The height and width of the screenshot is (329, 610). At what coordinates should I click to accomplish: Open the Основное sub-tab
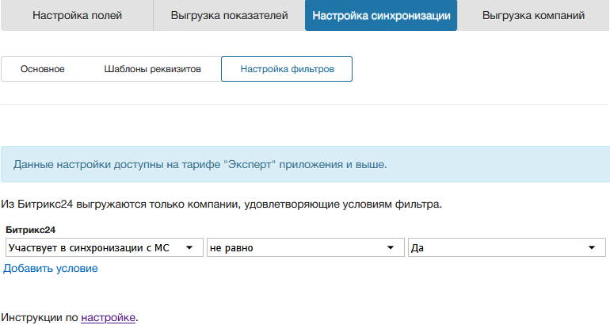(x=43, y=69)
